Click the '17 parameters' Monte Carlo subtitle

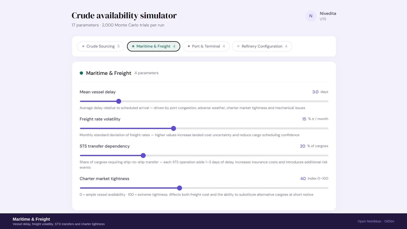(x=118, y=25)
